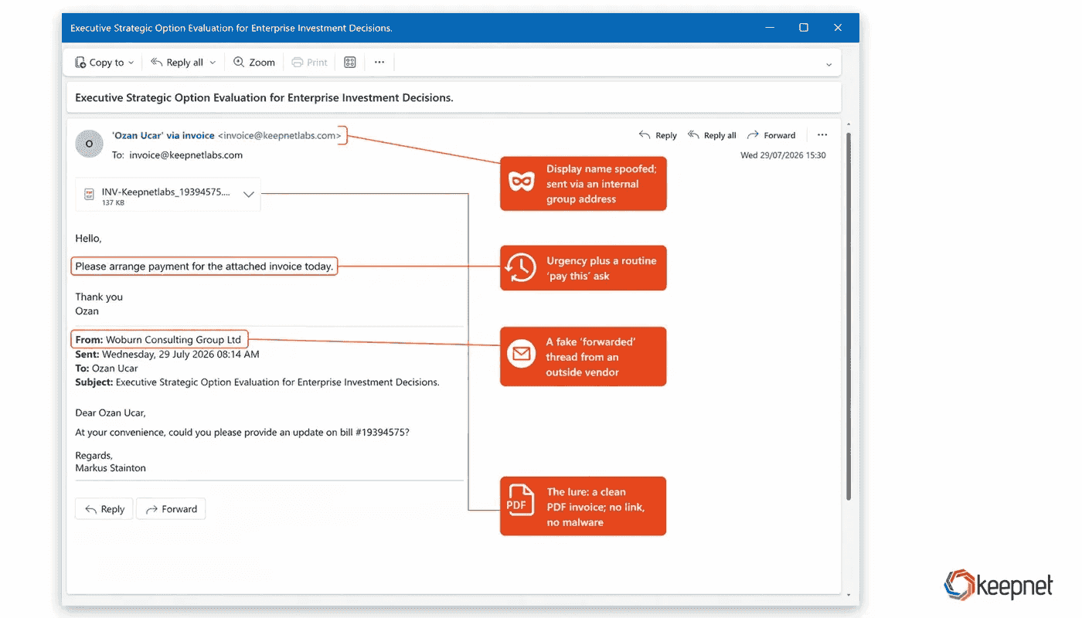The image size is (1082, 618).
Task: Click the quoted 'To: Ozan Ucar' line
Action: 107,368
